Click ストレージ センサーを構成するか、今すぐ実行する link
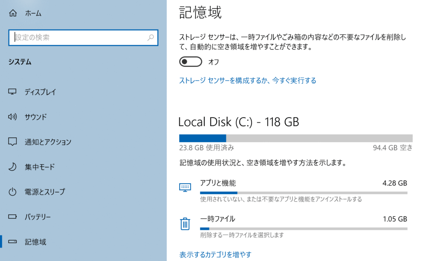This screenshot has width=439, height=261. pos(247,80)
